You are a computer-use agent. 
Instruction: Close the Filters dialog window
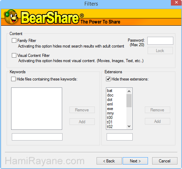click(176, 2)
